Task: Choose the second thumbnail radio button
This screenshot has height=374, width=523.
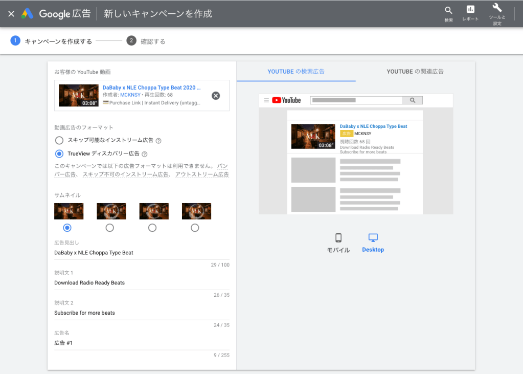Action: click(109, 228)
